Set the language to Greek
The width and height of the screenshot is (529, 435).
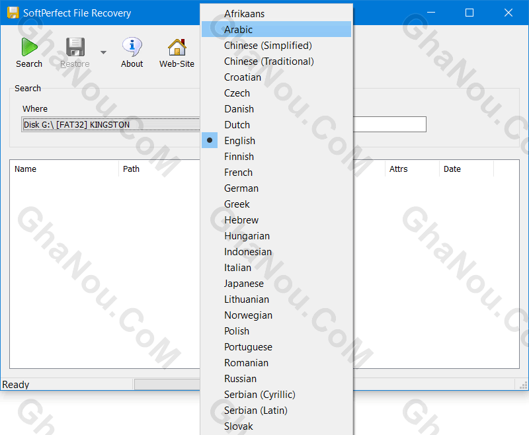coord(276,204)
